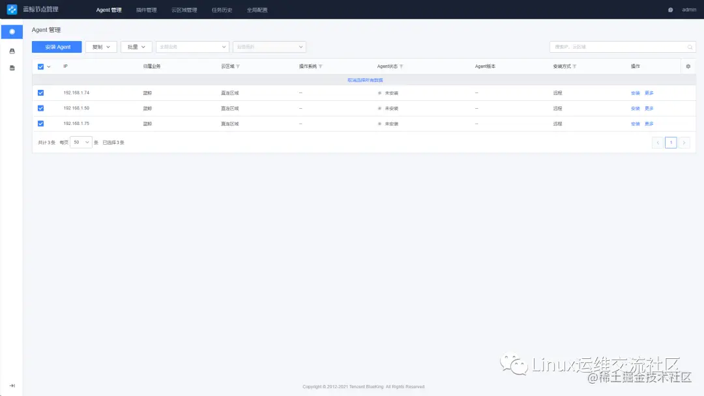The height and width of the screenshot is (396, 704).
Task: Click the 安装 Agent button
Action: click(x=57, y=47)
